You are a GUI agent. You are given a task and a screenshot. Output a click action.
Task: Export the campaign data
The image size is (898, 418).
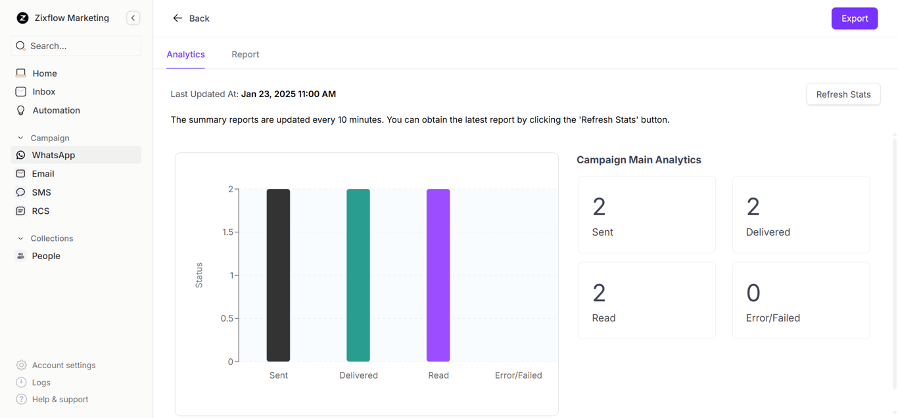(x=854, y=18)
